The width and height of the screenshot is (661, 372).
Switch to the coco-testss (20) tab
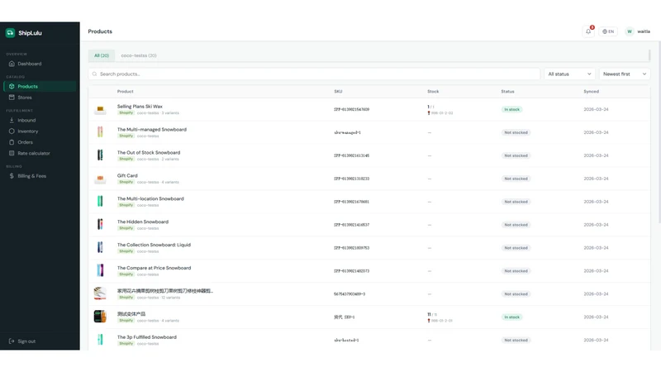click(139, 55)
